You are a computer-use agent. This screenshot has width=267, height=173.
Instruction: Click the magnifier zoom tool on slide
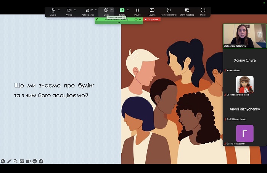[16, 161]
